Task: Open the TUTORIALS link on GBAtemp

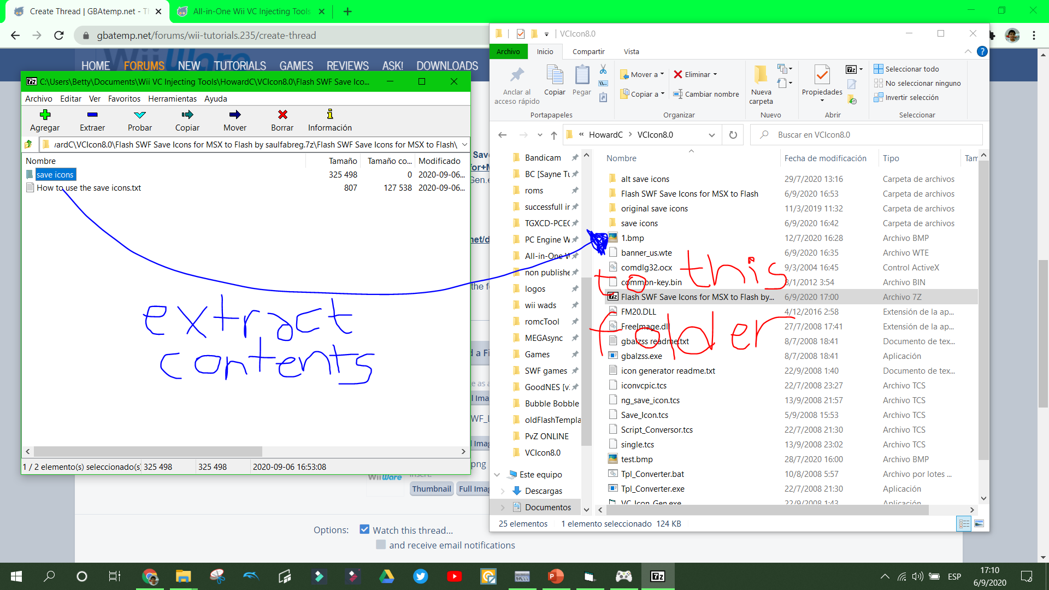Action: pos(240,66)
